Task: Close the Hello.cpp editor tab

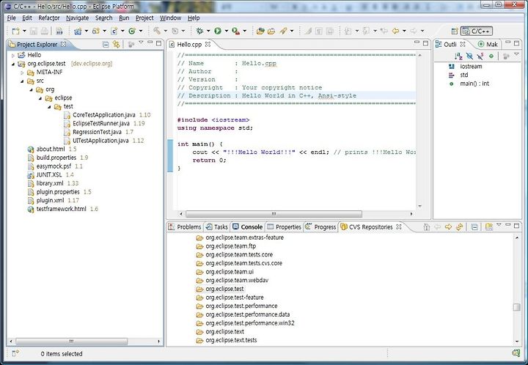Action: (x=208, y=44)
